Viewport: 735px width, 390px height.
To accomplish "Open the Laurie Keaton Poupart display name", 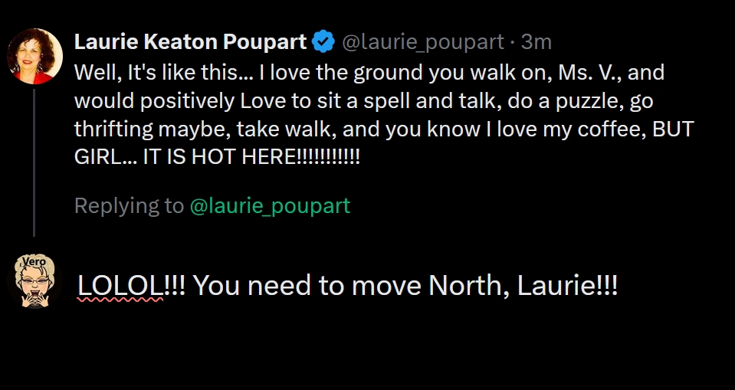I will point(190,42).
